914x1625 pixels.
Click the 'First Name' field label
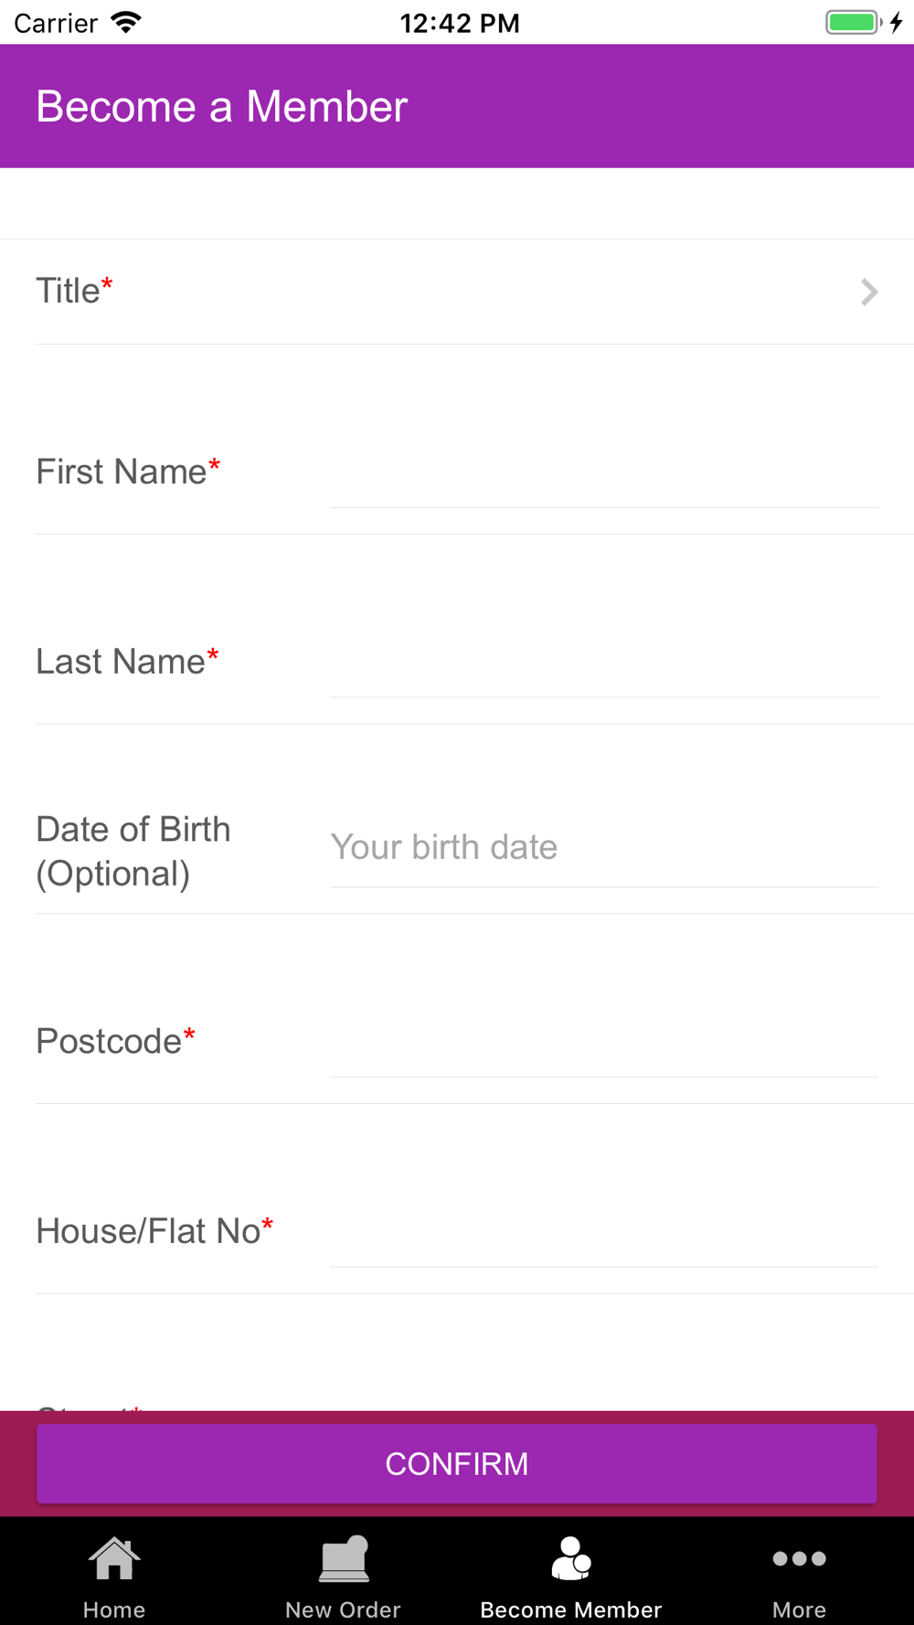pos(122,472)
